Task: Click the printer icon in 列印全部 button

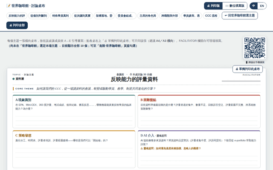Action: (11, 25)
